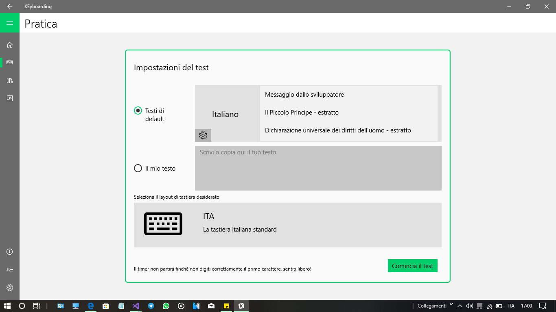Select the Il mio testo radio button
Screen dimensions: 556x312
(138, 168)
